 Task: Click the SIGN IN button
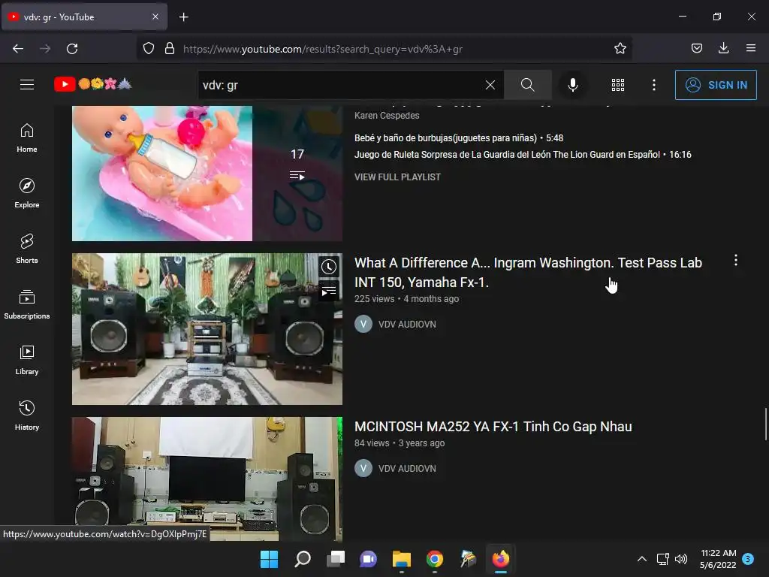716,85
